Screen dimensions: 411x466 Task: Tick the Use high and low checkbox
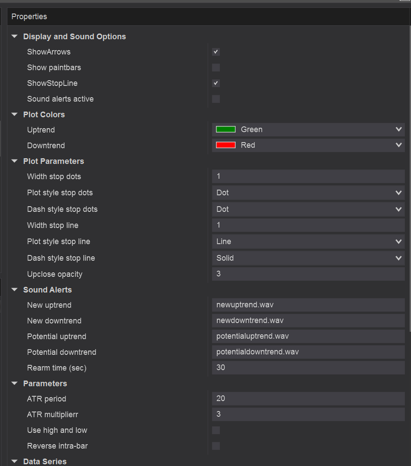click(x=216, y=430)
